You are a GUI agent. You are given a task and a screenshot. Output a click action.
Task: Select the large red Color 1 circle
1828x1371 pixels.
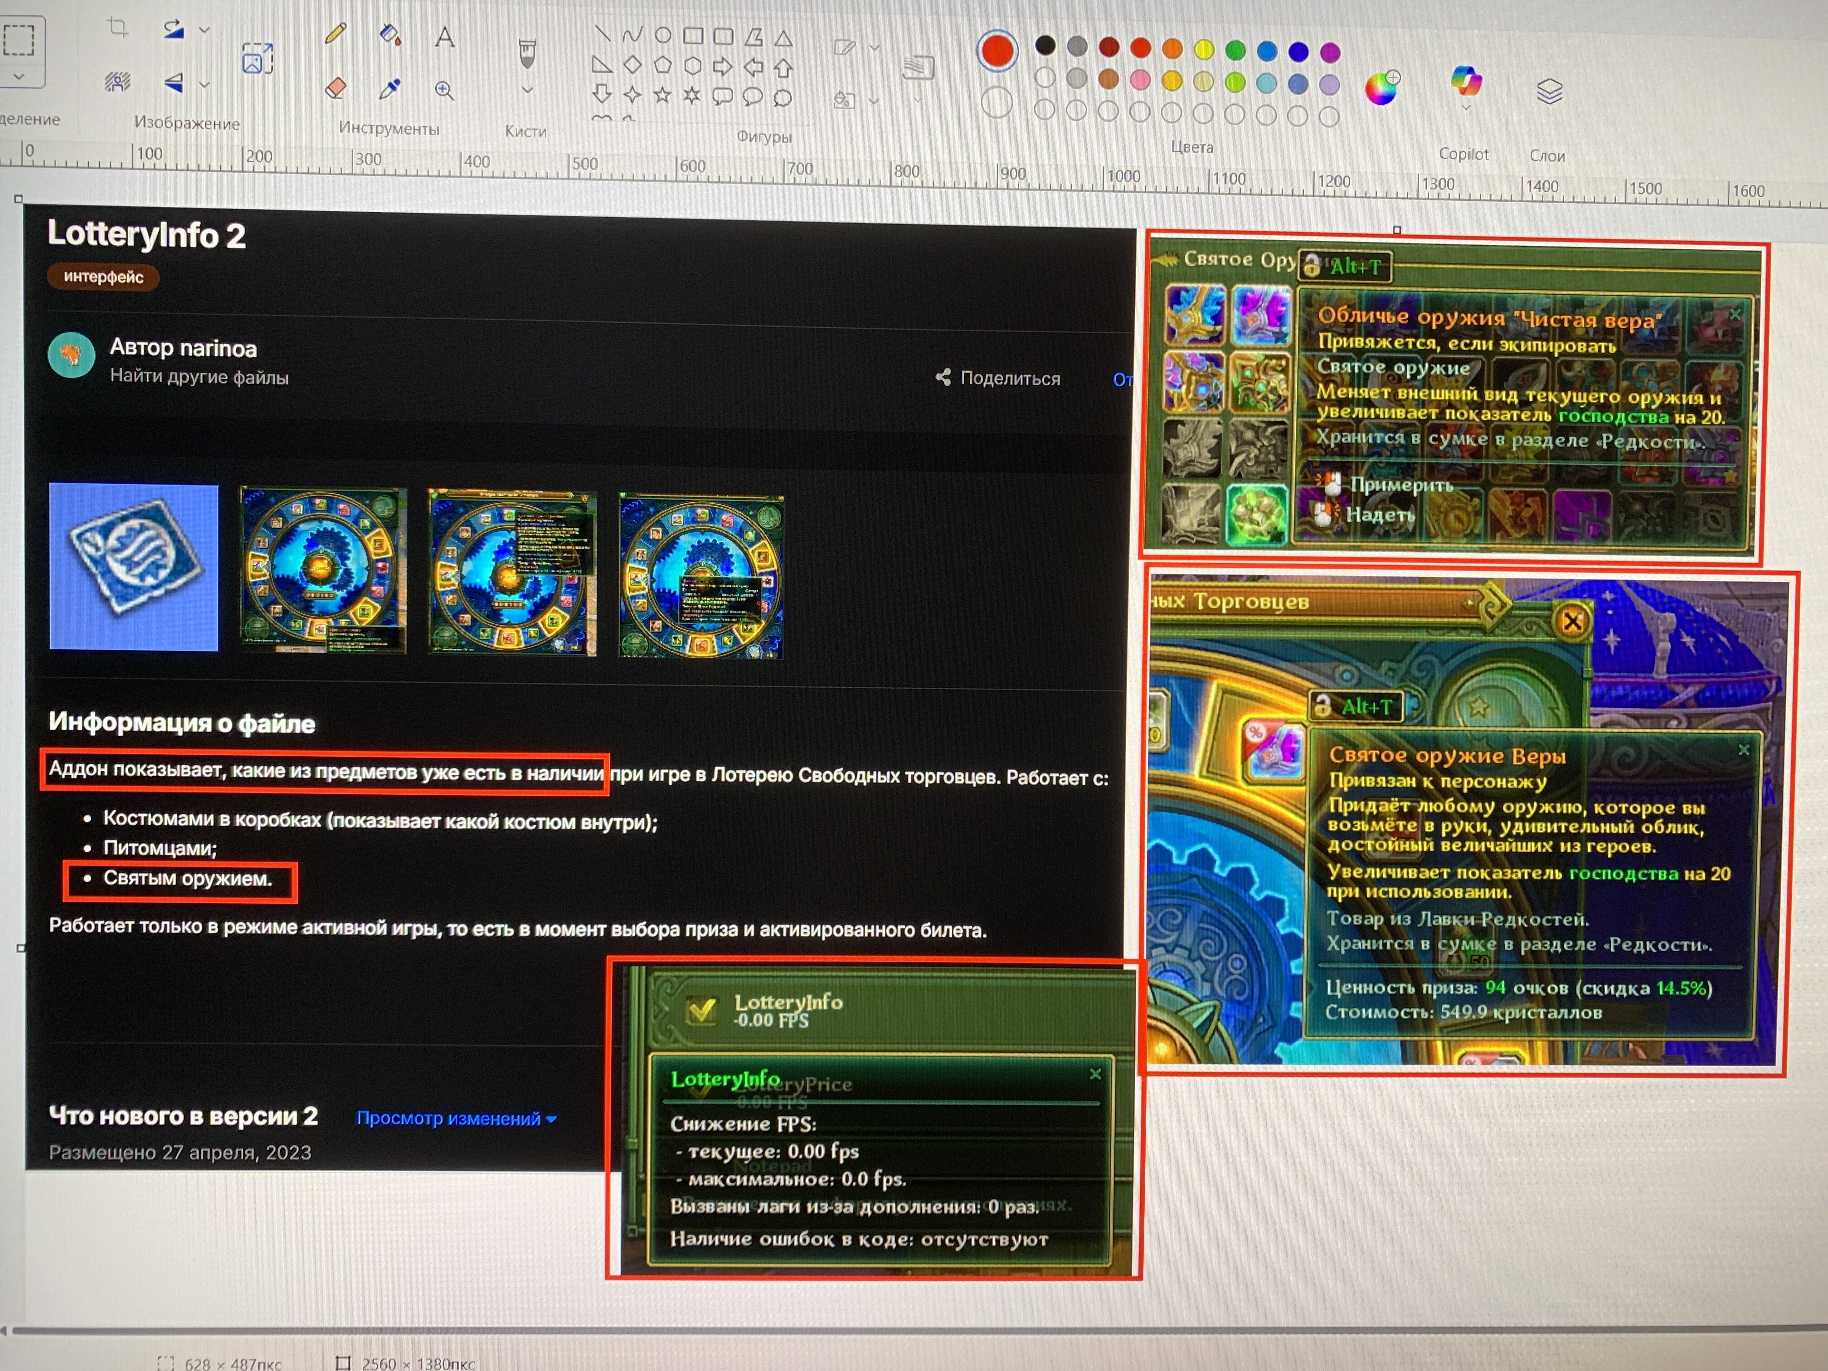tap(997, 50)
